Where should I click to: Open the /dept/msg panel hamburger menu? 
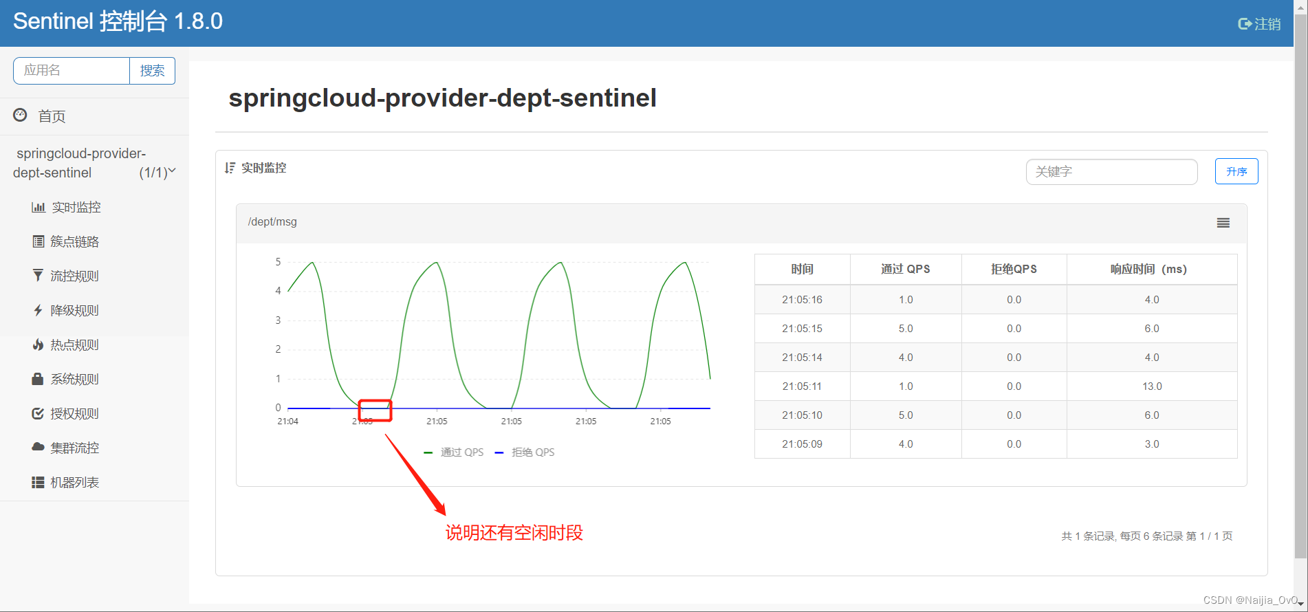tap(1223, 223)
